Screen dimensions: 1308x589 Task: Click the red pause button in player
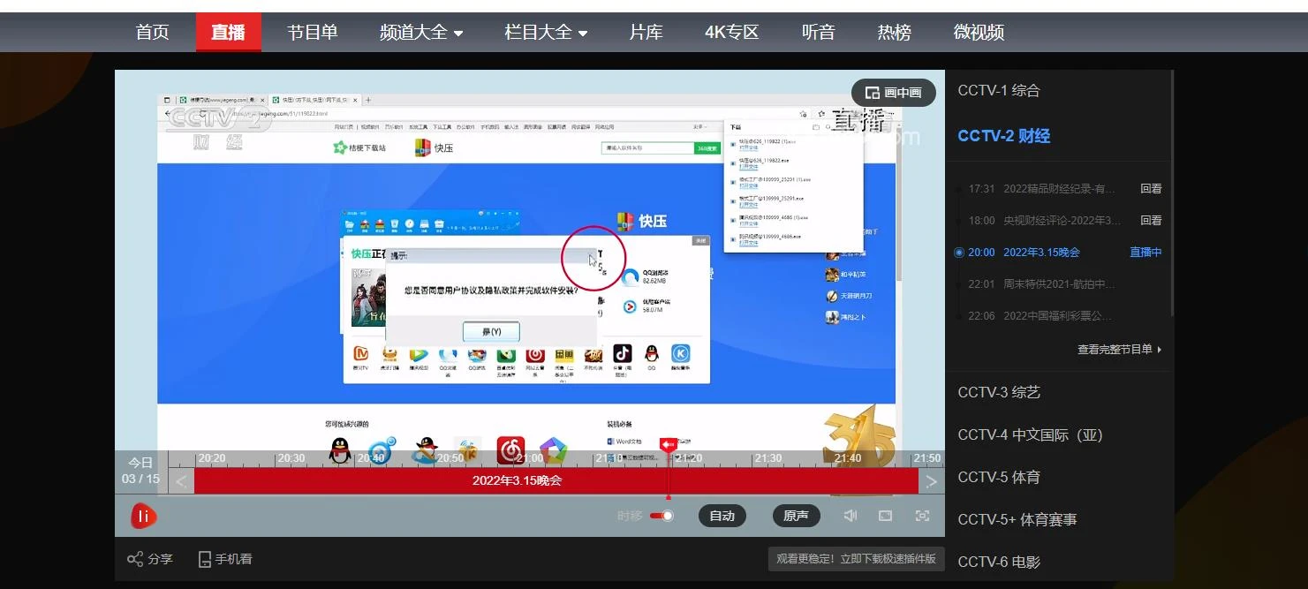[143, 516]
